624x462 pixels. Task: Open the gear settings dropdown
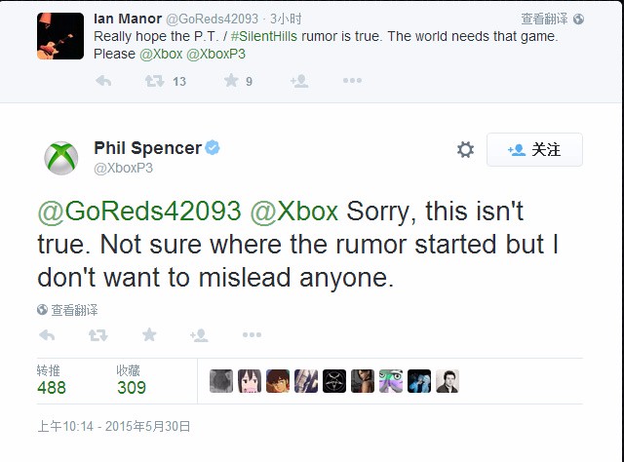pos(465,150)
